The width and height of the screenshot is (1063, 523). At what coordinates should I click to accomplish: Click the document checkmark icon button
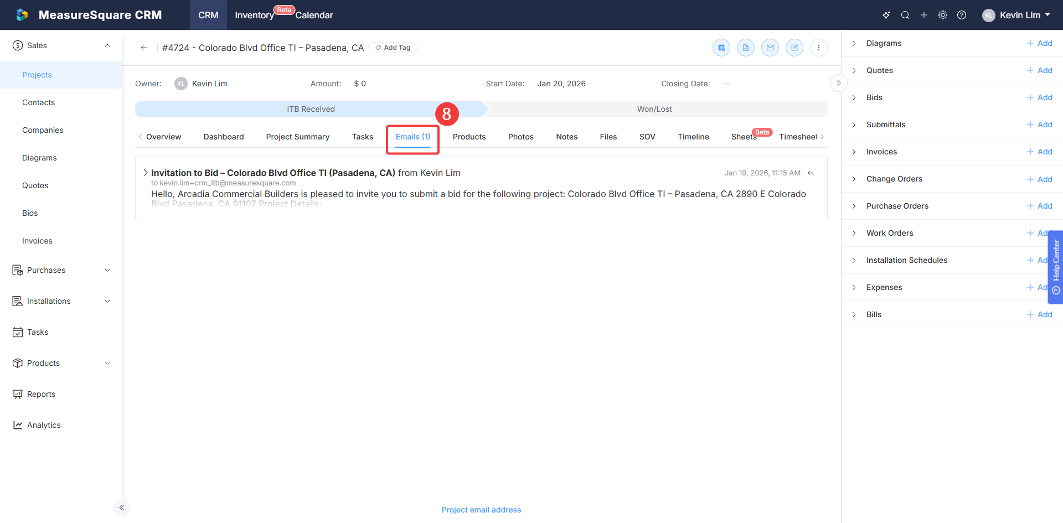point(746,48)
